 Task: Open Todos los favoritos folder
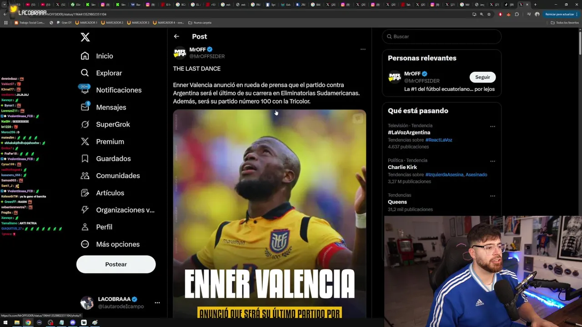click(564, 22)
